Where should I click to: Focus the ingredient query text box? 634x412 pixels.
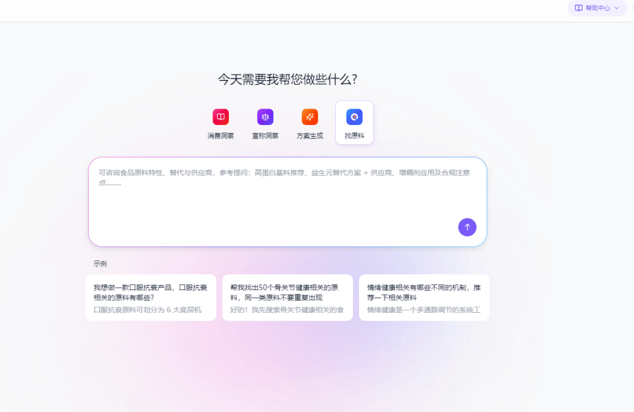tap(288, 202)
